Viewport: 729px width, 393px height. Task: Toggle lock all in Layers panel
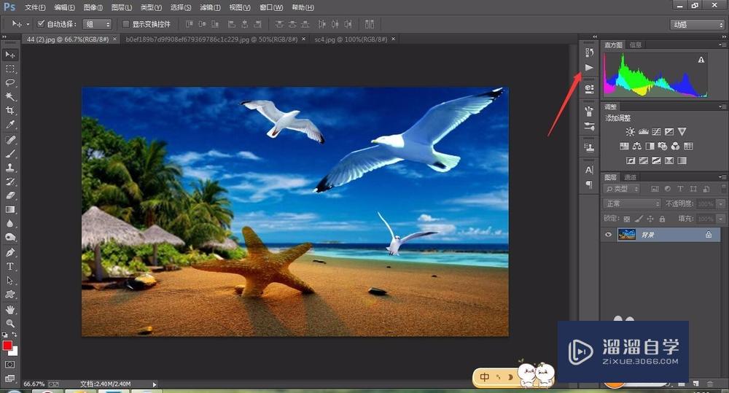point(662,219)
